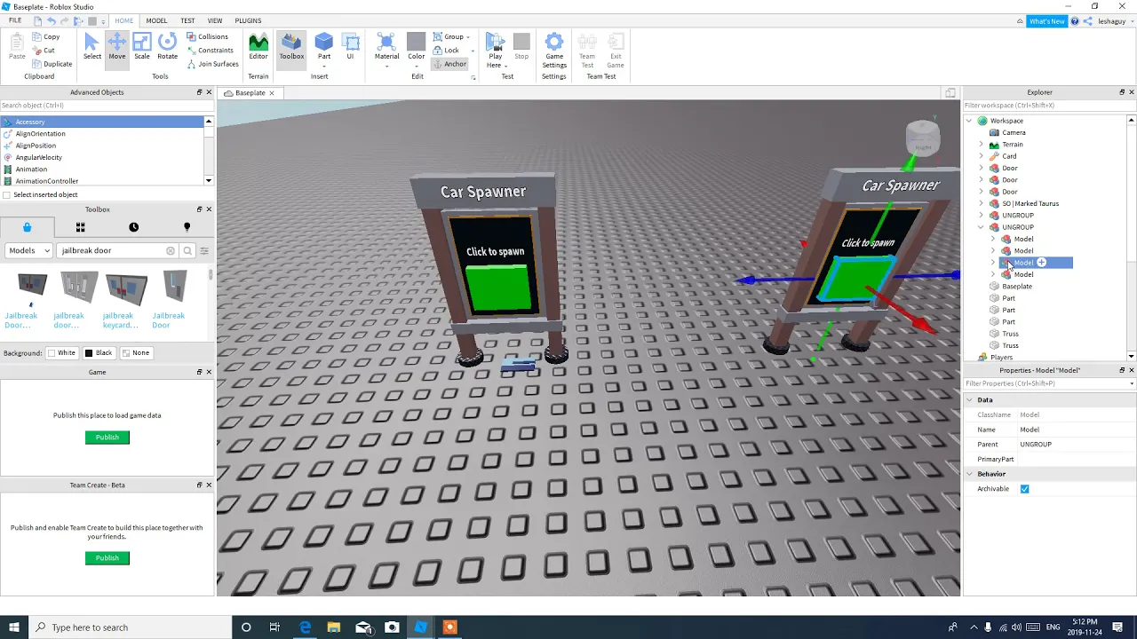Click Join Surfaces option
The image size is (1137, 639).
(212, 64)
